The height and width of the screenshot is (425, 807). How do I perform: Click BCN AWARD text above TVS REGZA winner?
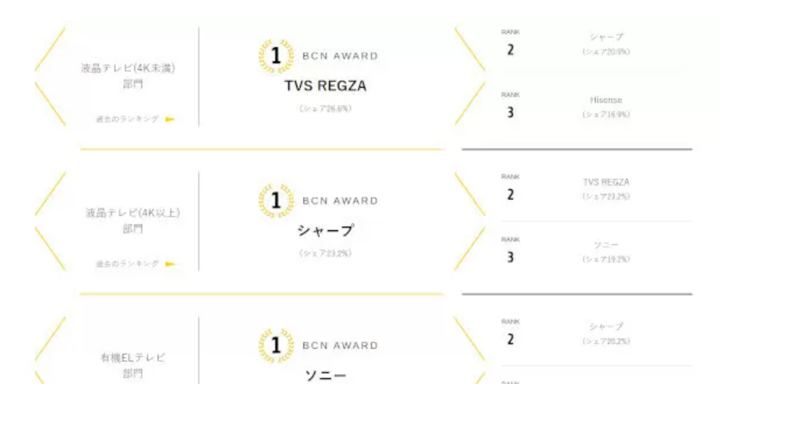[x=340, y=56]
